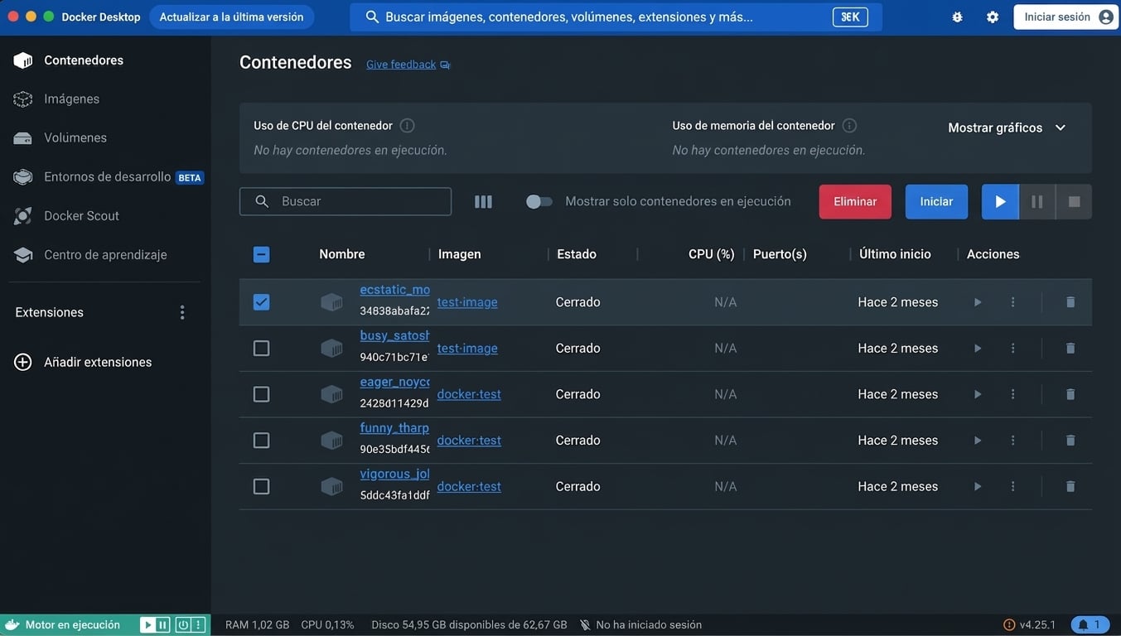The width and height of the screenshot is (1121, 636).
Task: Open more actions menu for eager_noyc row
Action: point(1012,394)
